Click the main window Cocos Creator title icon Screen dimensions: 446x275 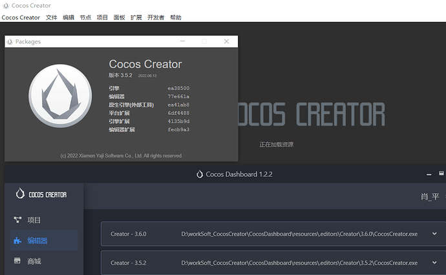pyautogui.click(x=6, y=5)
